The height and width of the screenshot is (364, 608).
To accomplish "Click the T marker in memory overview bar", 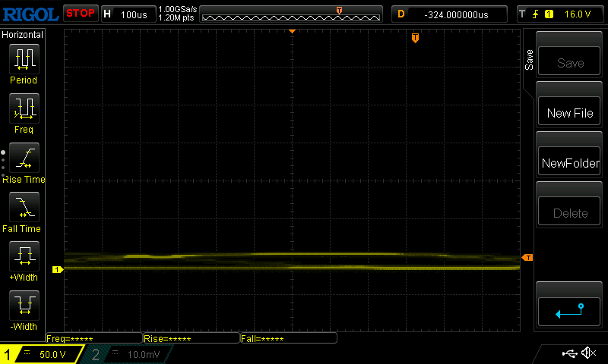I will [339, 11].
